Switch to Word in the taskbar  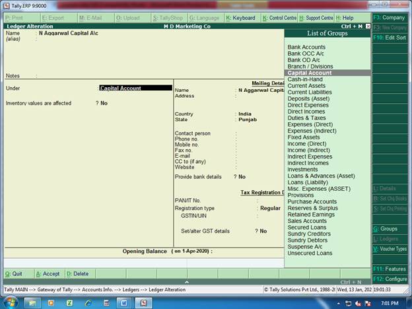(124, 303)
